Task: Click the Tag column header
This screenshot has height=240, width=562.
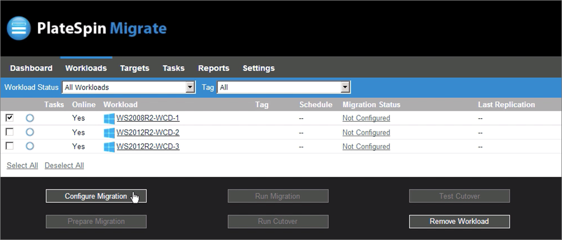Action: (x=262, y=104)
